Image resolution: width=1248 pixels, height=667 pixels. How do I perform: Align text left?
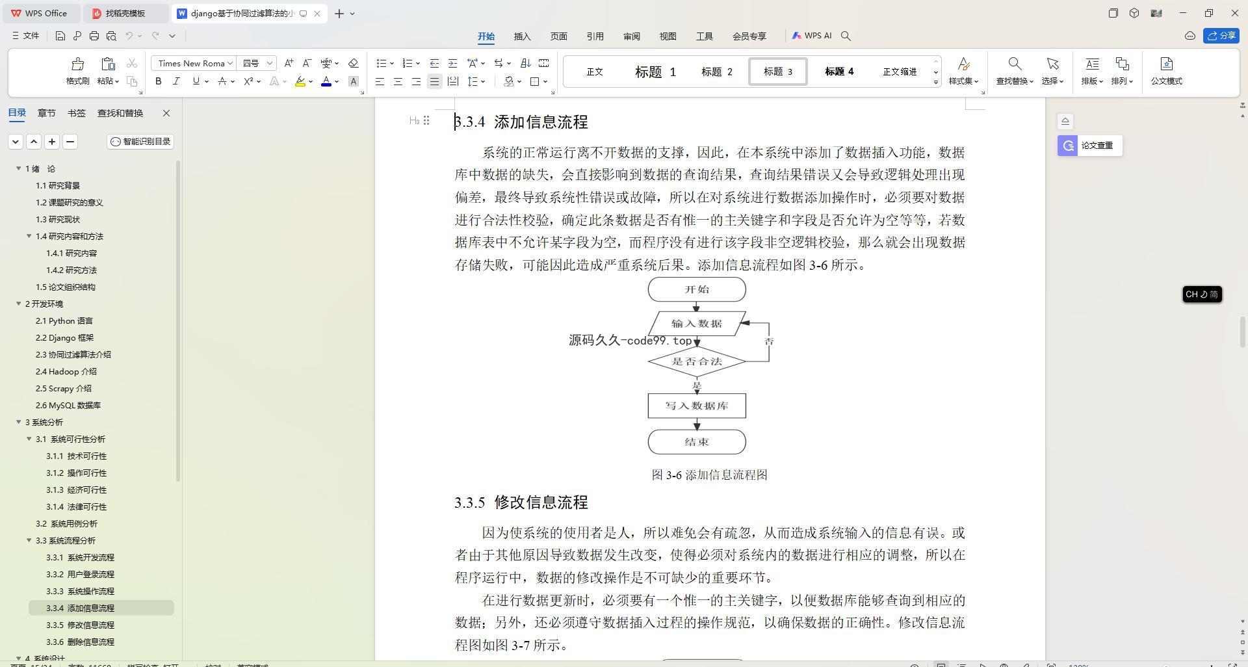pyautogui.click(x=380, y=81)
